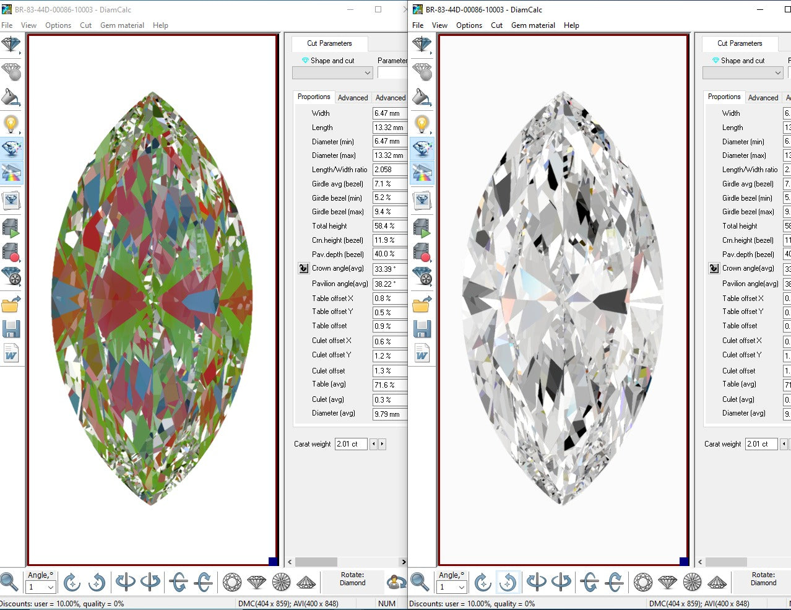This screenshot has width=791, height=610.
Task: Select the Proportions tab in right window
Action: coord(724,97)
